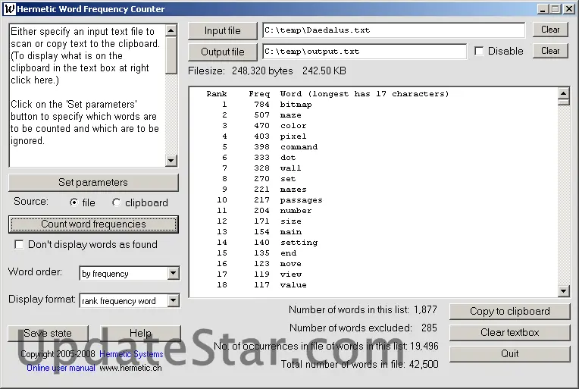Image resolution: width=579 pixels, height=389 pixels.
Task: Clear the output file path
Action: tap(550, 51)
